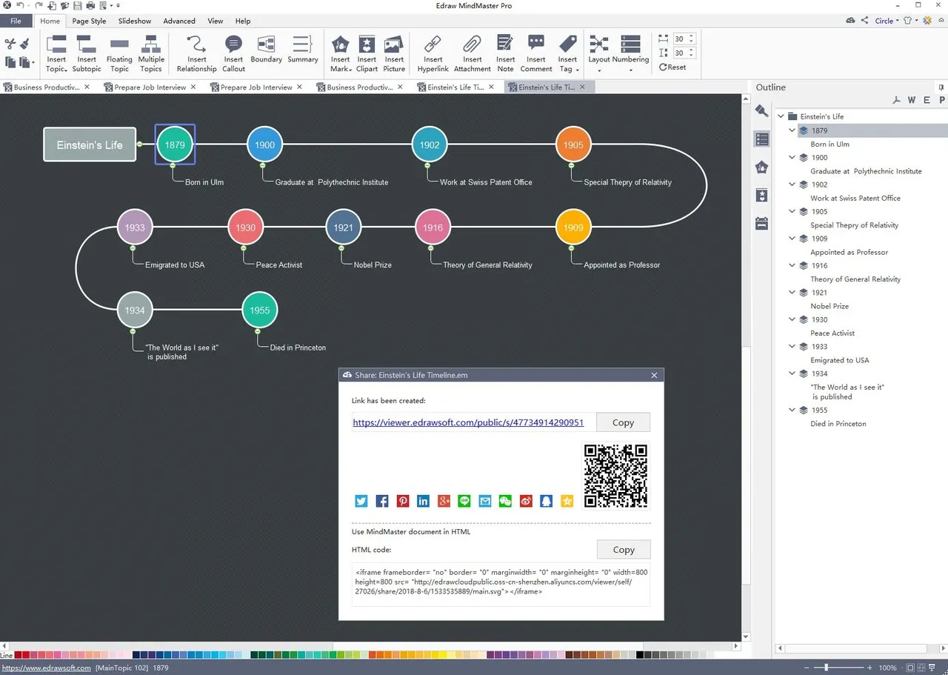Viewport: 948px width, 675px height.
Task: Open Insert Clipart
Action: pos(367,53)
